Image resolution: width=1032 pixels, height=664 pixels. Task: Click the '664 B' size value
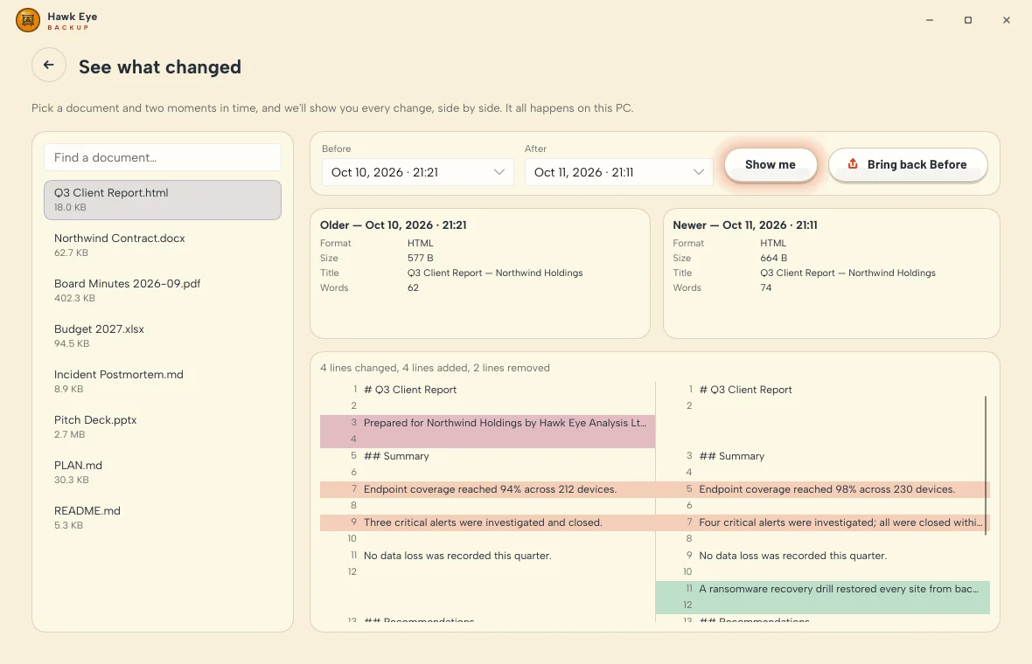pos(773,258)
